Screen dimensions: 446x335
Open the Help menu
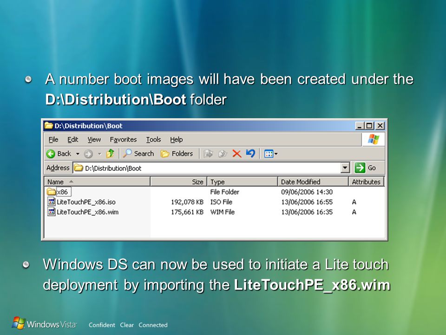click(177, 140)
